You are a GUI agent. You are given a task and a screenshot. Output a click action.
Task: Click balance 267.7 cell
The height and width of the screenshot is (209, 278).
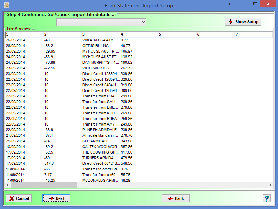tap(125, 68)
